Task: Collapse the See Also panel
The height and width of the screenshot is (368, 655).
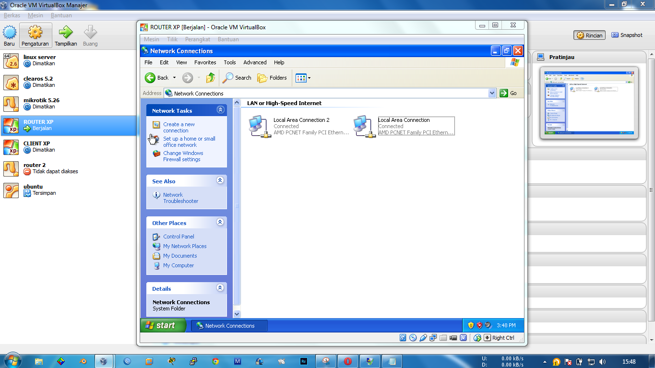Action: pyautogui.click(x=220, y=180)
